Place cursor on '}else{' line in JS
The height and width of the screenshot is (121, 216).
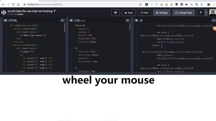click(156, 45)
